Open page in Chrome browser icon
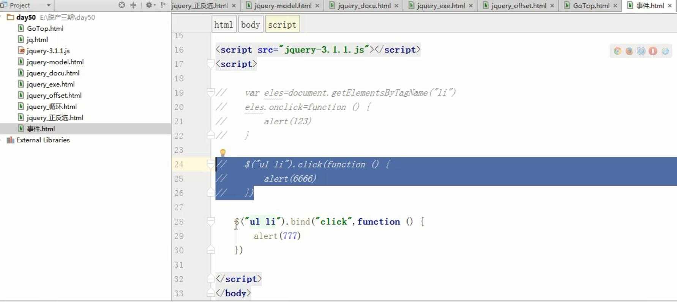Screen dimensions: 677x302 point(617,51)
